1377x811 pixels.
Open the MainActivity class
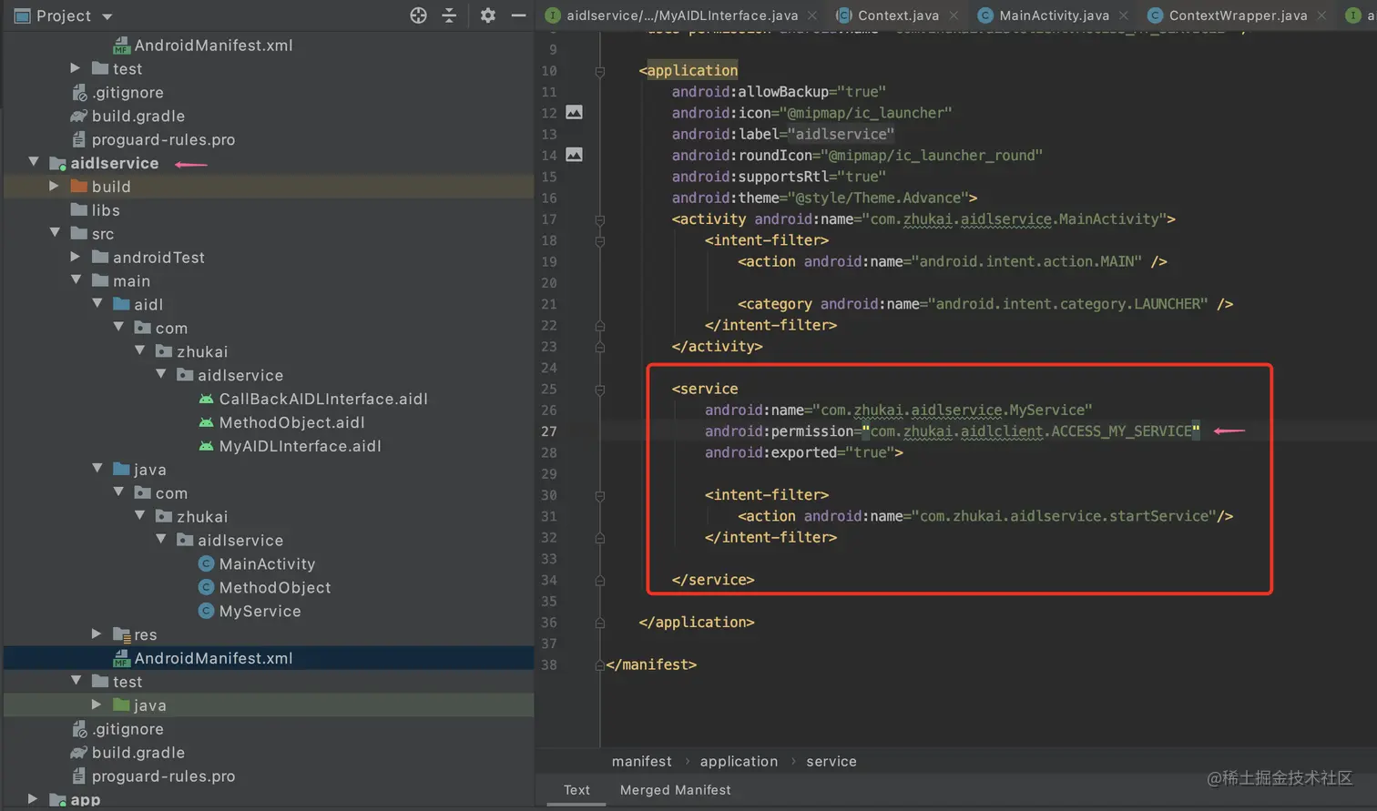(x=267, y=564)
